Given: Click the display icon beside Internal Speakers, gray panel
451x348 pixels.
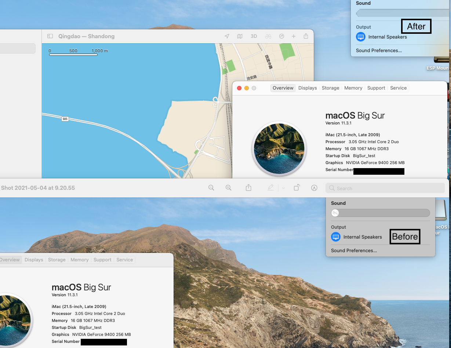Looking at the screenshot, I should pyautogui.click(x=336, y=237).
